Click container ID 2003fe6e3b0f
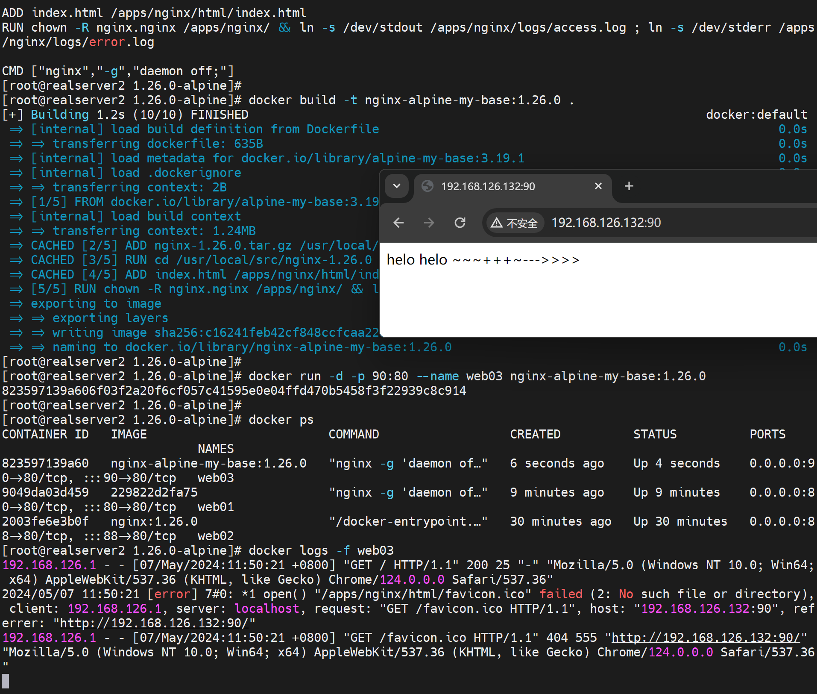Image resolution: width=817 pixels, height=694 pixels. tap(45, 521)
